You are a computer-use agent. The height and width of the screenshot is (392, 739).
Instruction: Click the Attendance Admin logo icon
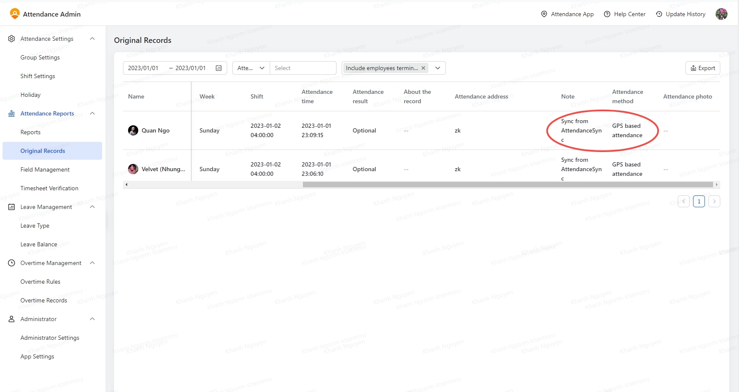[x=14, y=13]
